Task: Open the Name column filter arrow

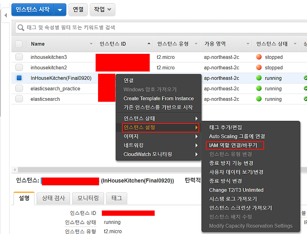Action: click(x=91, y=44)
